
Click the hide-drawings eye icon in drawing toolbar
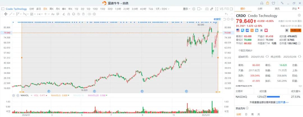click(x=79, y=14)
